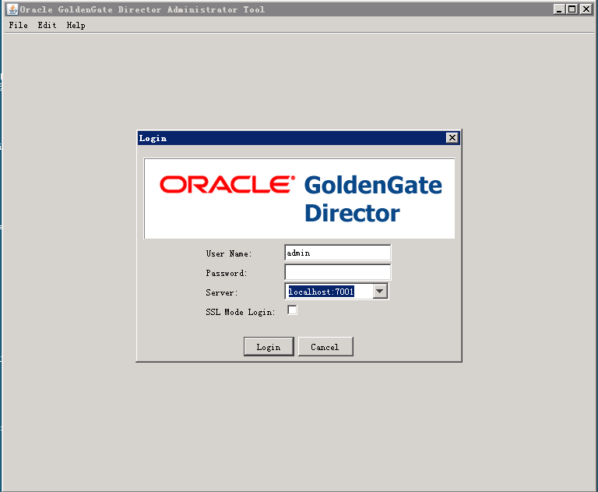Open the Help menu
The height and width of the screenshot is (492, 598).
[76, 25]
